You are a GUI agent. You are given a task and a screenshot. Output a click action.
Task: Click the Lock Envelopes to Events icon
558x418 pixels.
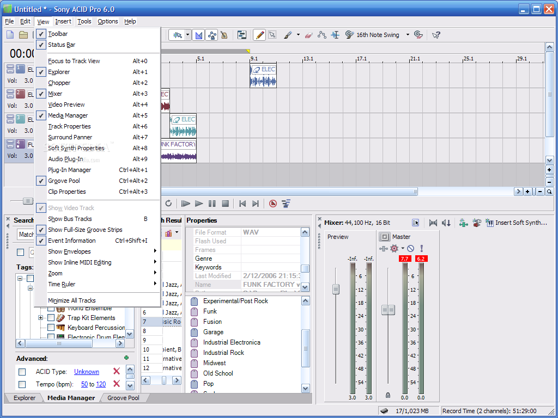[212, 35]
